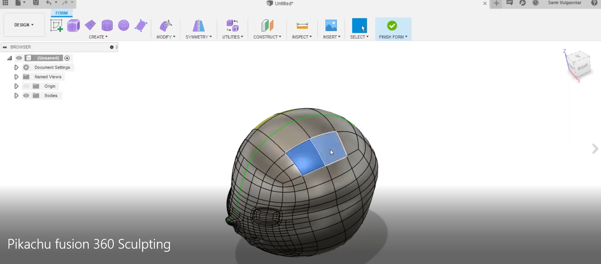601x264 pixels.
Task: Open the File menu icon
Action: pos(18,3)
